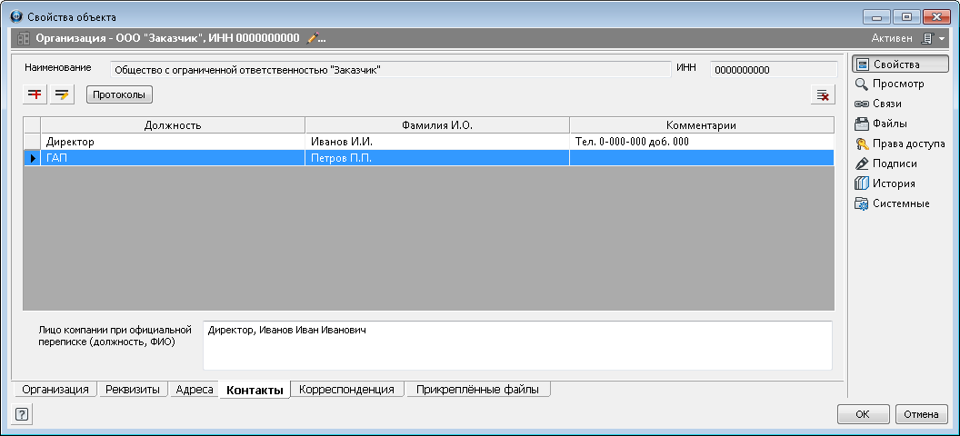Viewport: 960px width, 436px height.
Task: Open the Подписи signatures panel
Action: [894, 163]
